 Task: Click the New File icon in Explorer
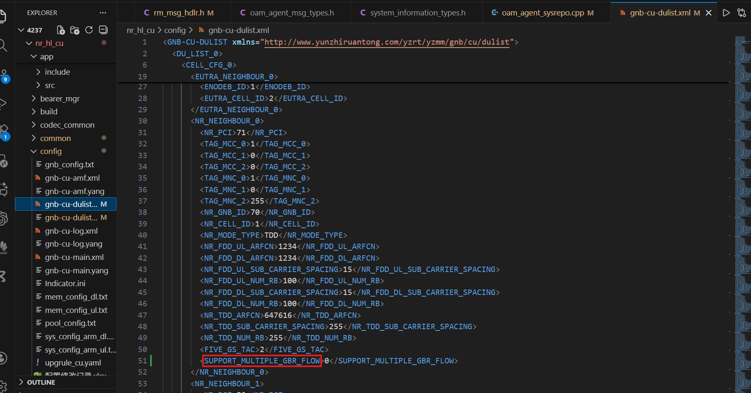tap(61, 30)
